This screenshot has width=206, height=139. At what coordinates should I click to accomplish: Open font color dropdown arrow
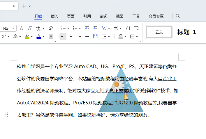(43, 36)
